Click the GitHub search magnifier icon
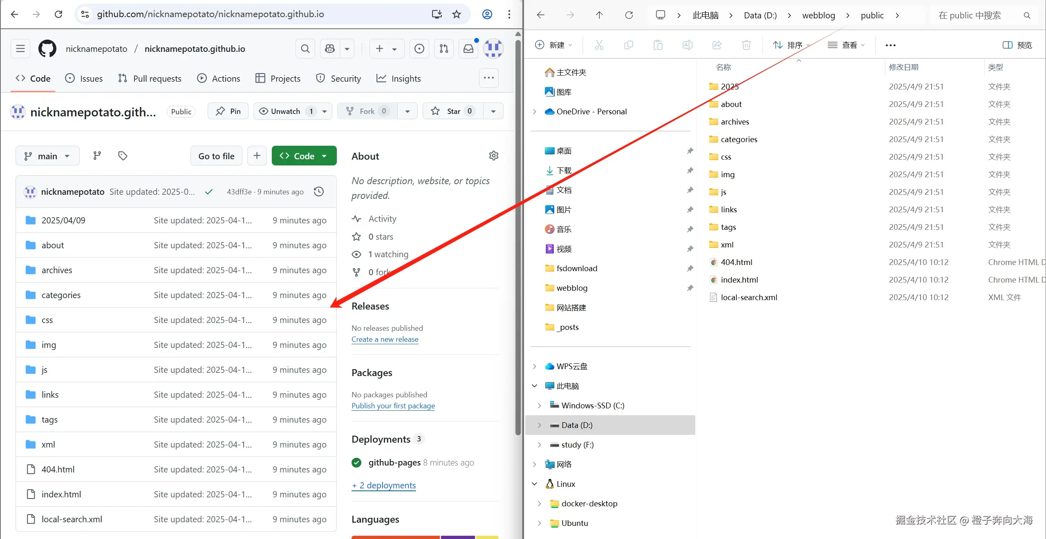The height and width of the screenshot is (539, 1046). pos(305,49)
